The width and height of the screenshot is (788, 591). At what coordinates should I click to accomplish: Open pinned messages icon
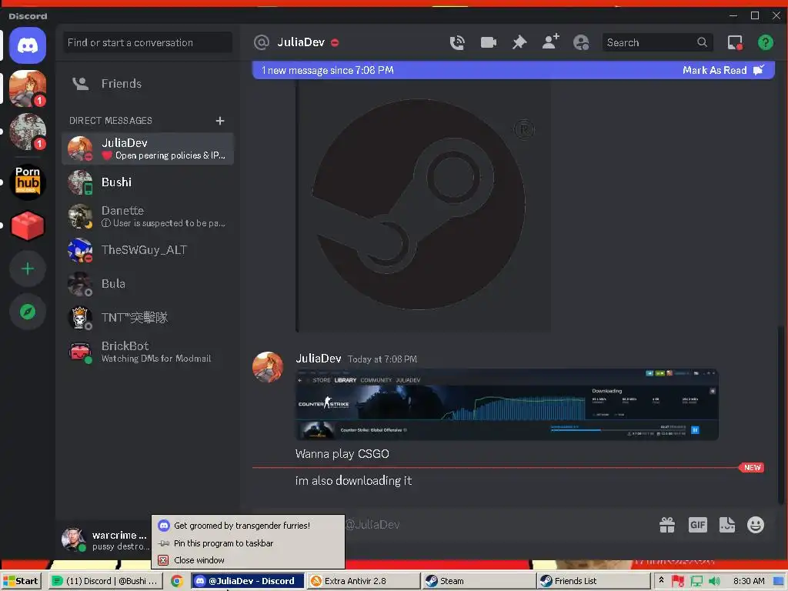click(519, 43)
